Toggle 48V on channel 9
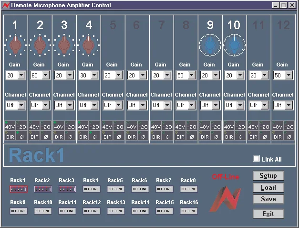This screenshot has width=299, height=228. [x=205, y=125]
